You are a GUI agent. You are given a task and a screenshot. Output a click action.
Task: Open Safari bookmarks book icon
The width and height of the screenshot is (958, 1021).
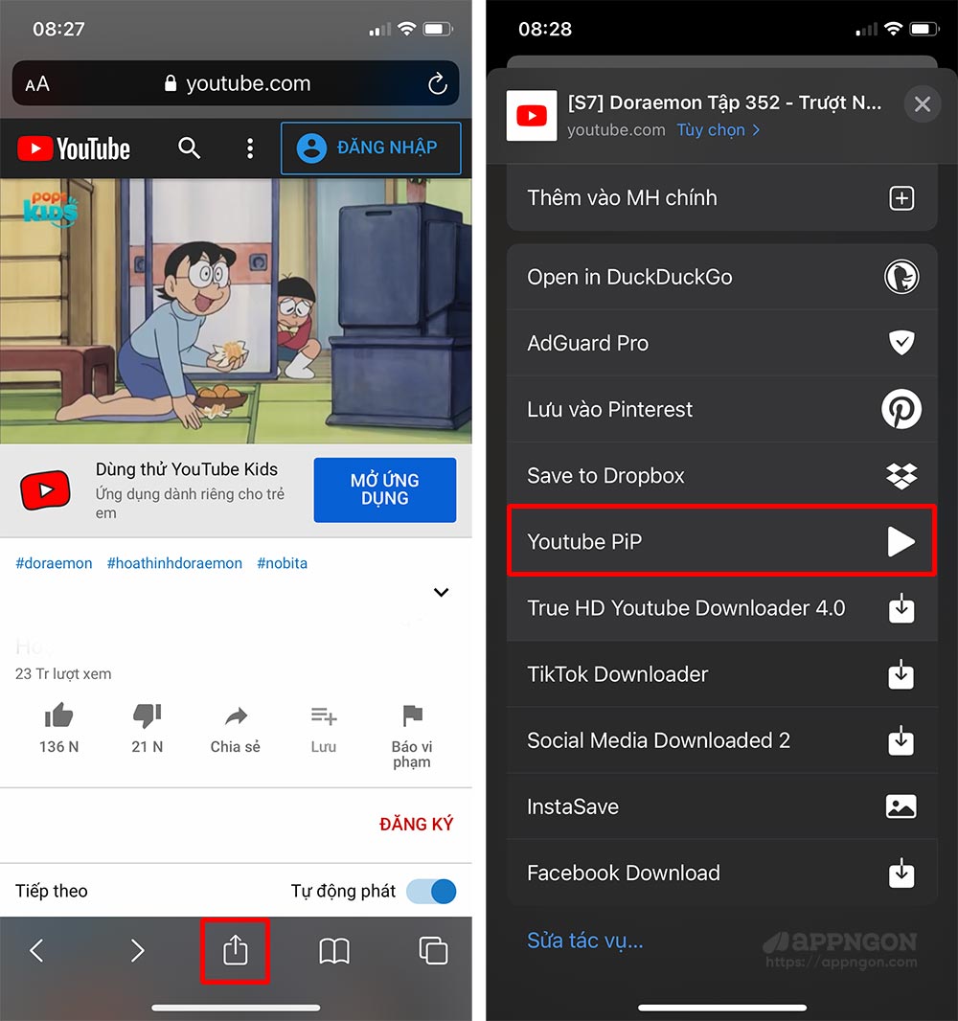click(x=334, y=951)
